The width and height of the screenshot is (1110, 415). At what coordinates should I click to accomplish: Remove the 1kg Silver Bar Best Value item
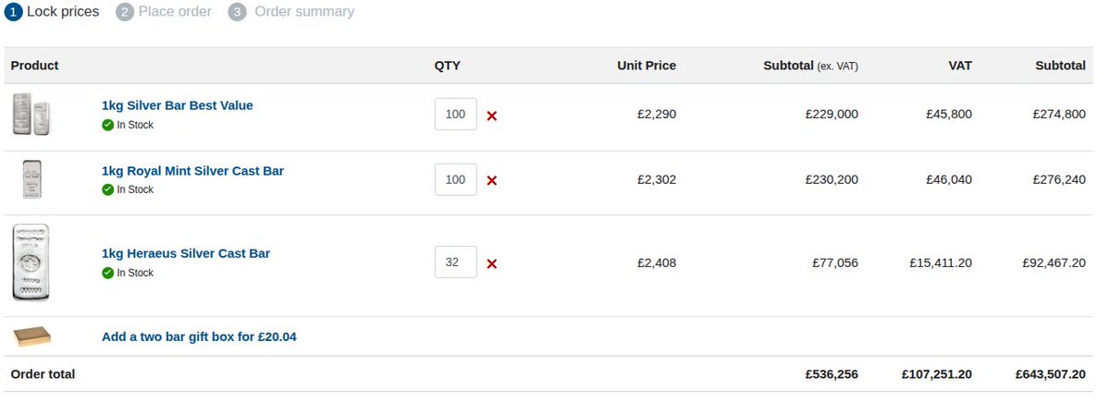pos(492,116)
